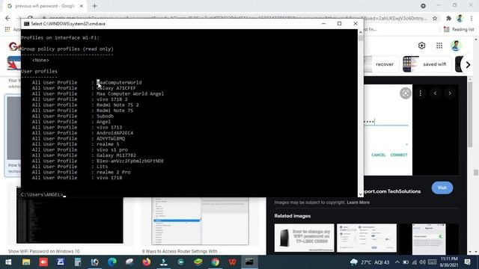Open File Explorer from the taskbar
The width and height of the screenshot is (479, 269).
pos(26,262)
